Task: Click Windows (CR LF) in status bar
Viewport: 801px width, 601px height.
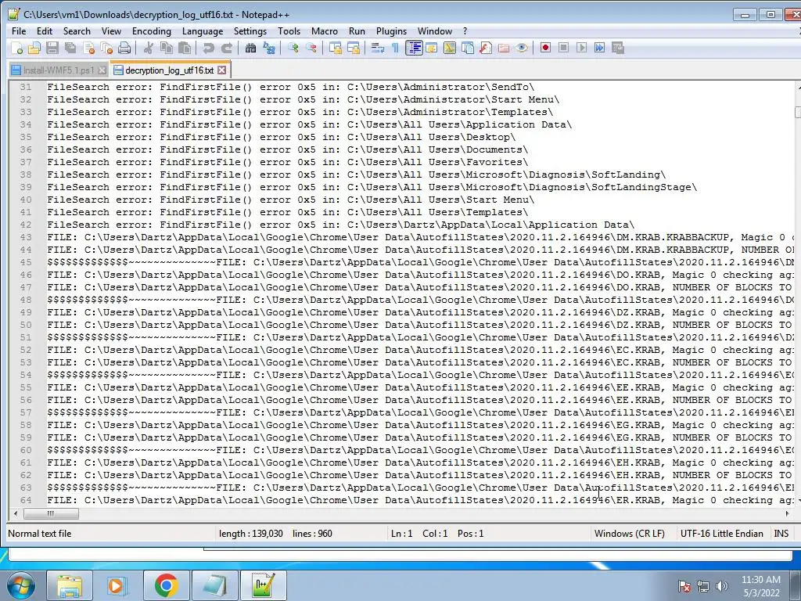Action: (630, 534)
